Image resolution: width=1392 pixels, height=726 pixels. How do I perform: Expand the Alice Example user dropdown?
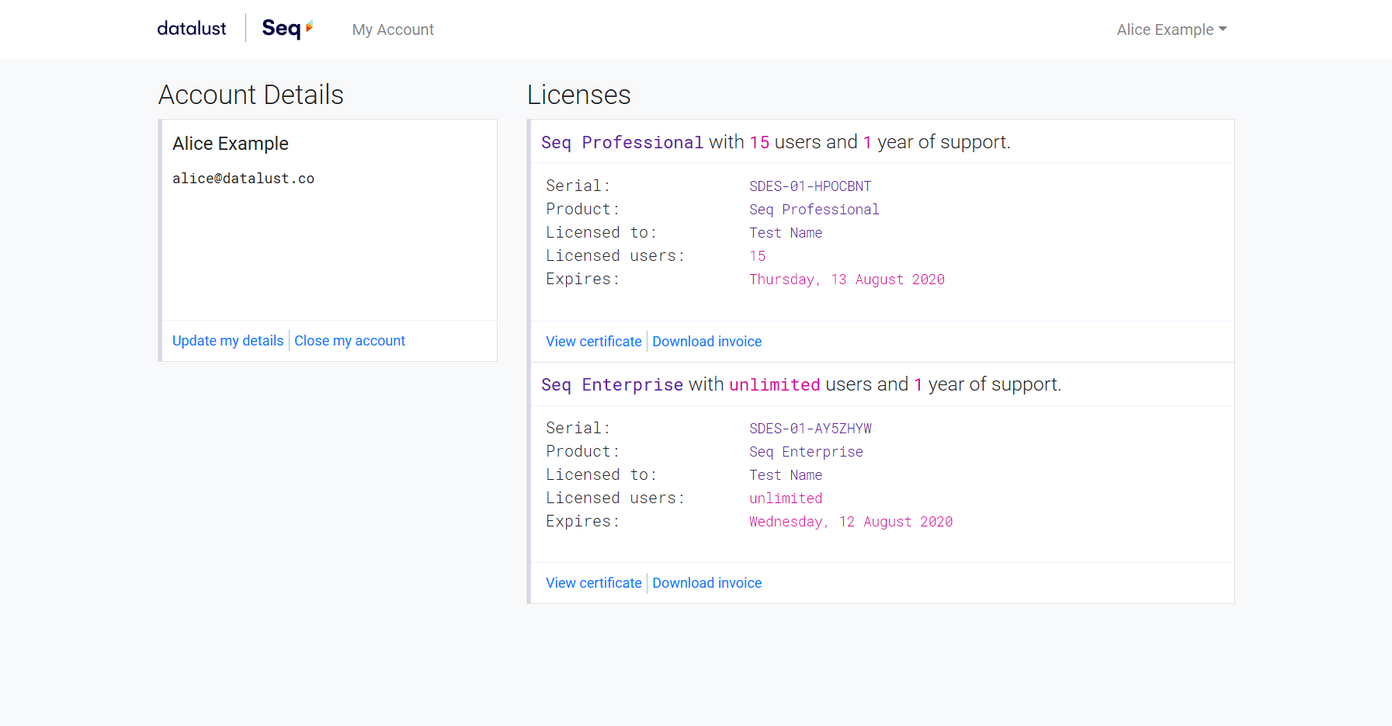[x=1172, y=30]
